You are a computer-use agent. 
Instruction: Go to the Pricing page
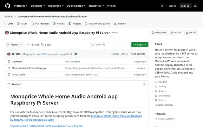(x=111, y=6)
